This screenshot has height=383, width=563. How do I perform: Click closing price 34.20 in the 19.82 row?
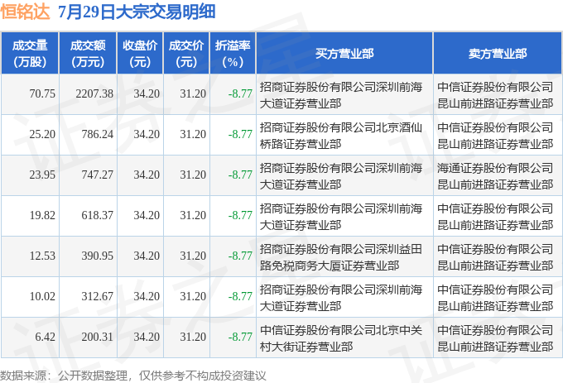[147, 216]
